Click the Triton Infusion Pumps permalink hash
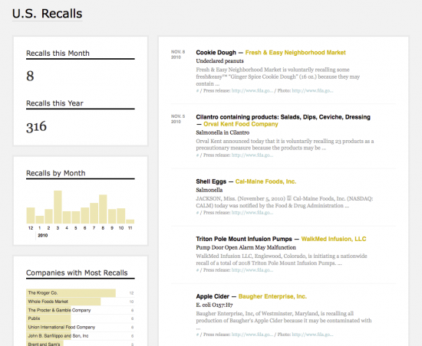422x346 pixels. click(197, 270)
